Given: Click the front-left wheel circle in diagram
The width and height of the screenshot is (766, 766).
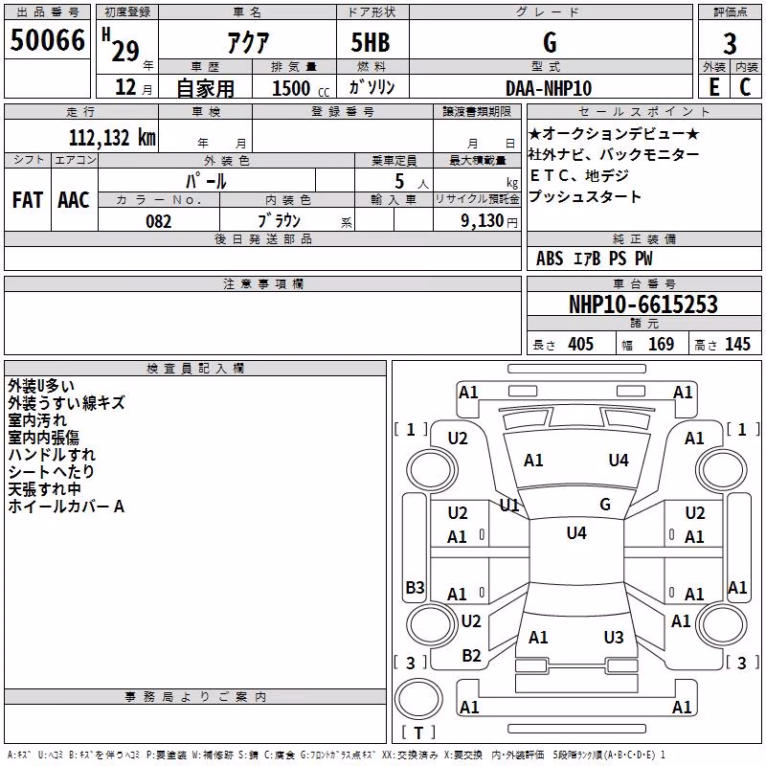Looking at the screenshot, I should (x=431, y=471).
